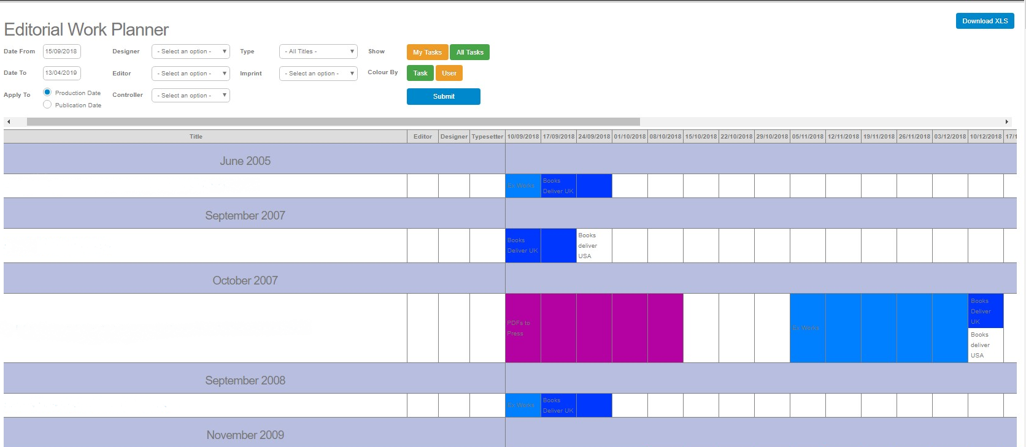The width and height of the screenshot is (1026, 447).
Task: Click Ex Works task in June 2005 row
Action: click(x=523, y=186)
